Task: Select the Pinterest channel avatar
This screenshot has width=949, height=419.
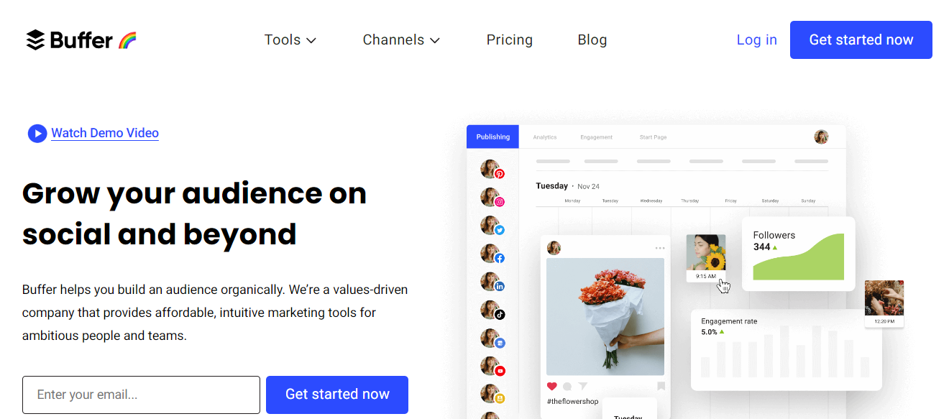Action: pyautogui.click(x=492, y=170)
